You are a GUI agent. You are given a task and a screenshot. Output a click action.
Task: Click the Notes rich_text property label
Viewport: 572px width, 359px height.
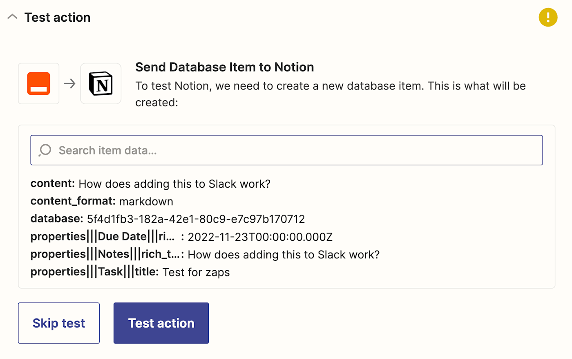click(x=105, y=254)
